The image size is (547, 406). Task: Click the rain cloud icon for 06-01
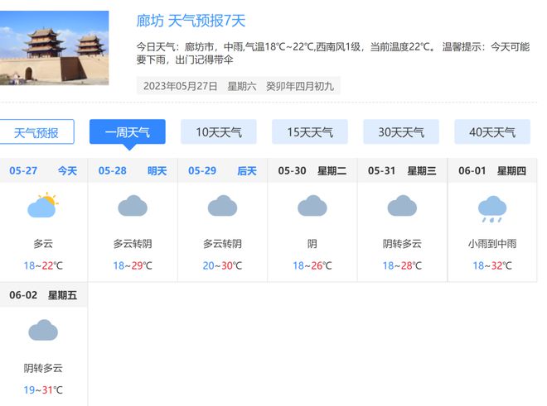(x=492, y=209)
